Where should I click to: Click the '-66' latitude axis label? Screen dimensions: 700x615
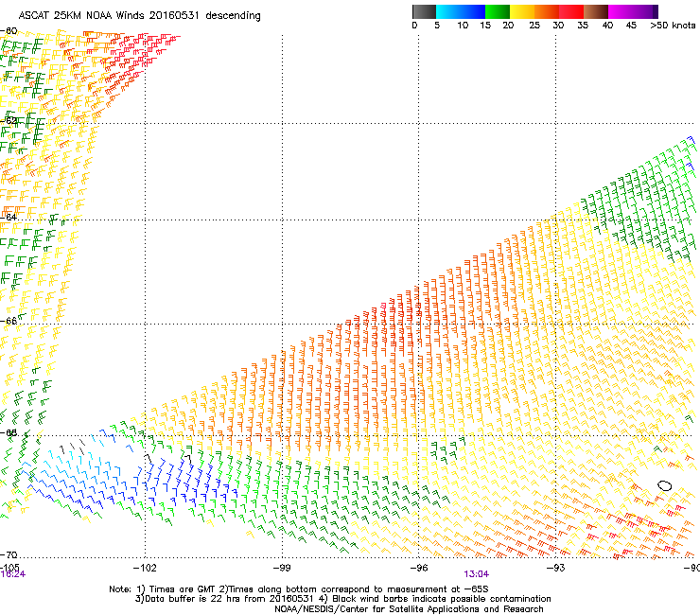click(x=9, y=321)
